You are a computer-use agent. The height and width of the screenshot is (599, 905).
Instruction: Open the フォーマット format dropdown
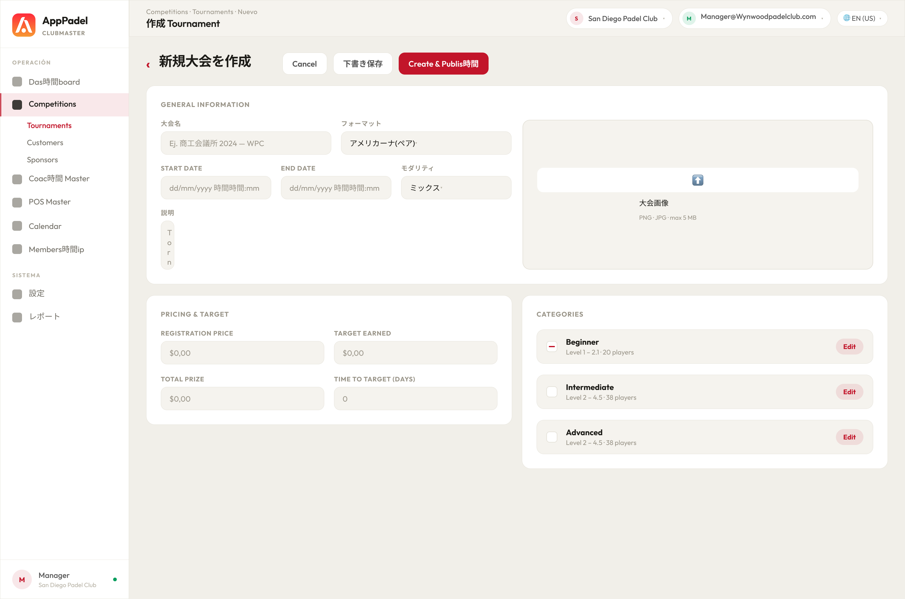coord(426,143)
